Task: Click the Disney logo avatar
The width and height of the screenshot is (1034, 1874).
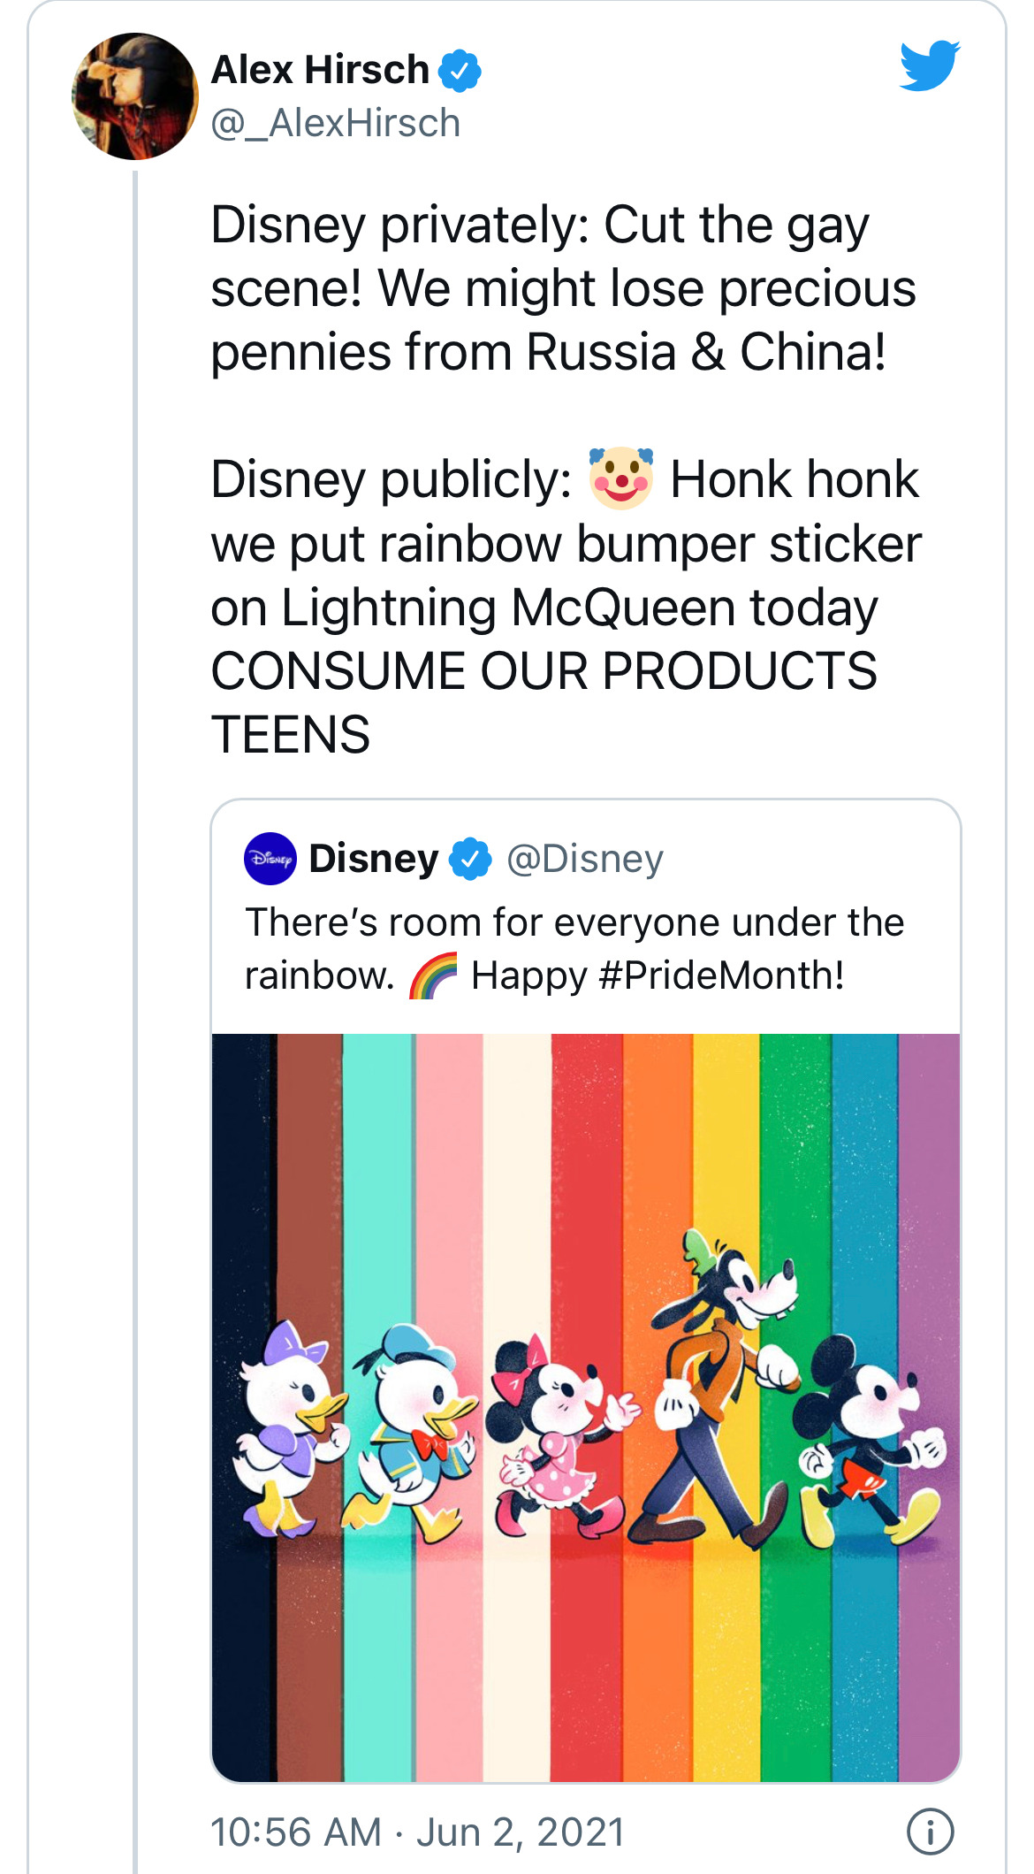Action: tap(270, 859)
